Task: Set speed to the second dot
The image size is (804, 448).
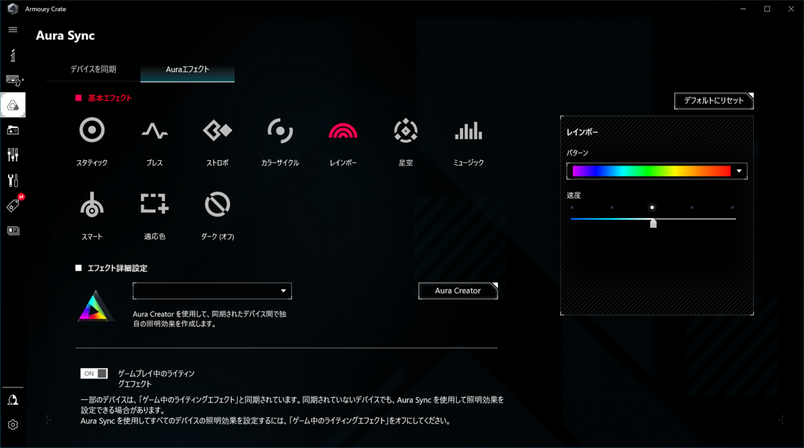Action: 612,208
